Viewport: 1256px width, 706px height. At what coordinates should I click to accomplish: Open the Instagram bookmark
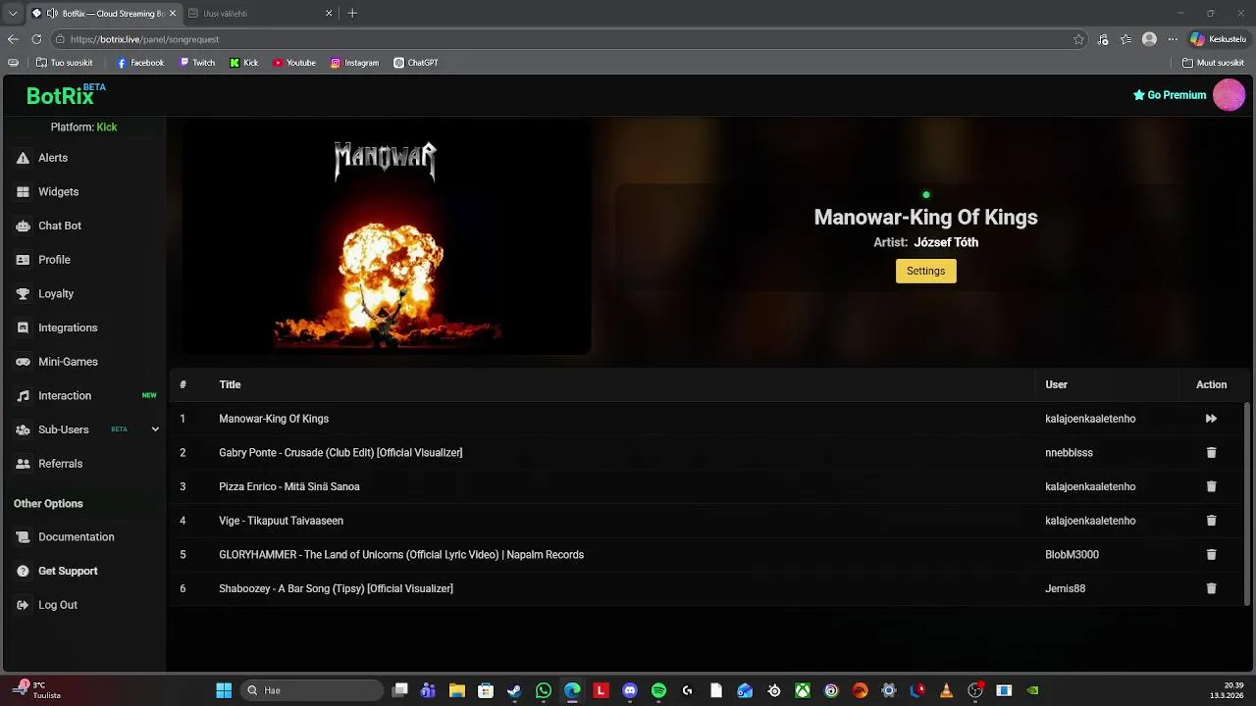pyautogui.click(x=354, y=63)
